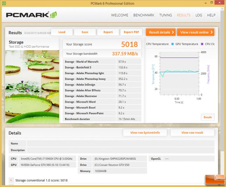Viewport: 226px width, 187px height.
Task: Select the Storage - Battlefield 3 row
Action: click(x=102, y=67)
